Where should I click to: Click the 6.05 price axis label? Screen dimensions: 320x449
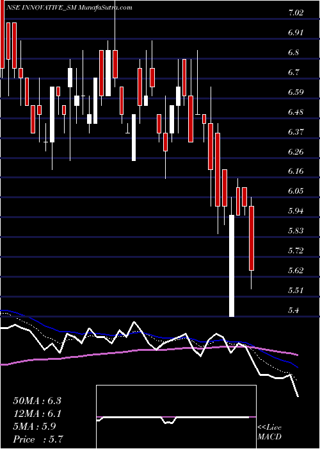296,191
